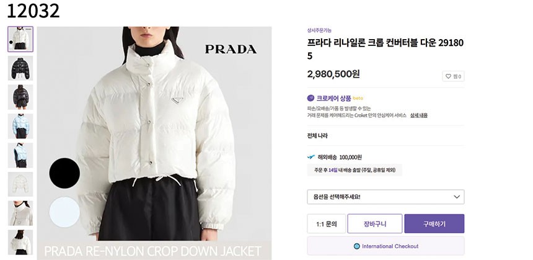Click the triangle Prada badge on jacket
The image size is (533, 260).
177,101
